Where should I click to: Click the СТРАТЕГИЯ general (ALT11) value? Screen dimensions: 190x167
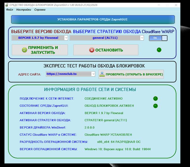[x=106, y=120]
